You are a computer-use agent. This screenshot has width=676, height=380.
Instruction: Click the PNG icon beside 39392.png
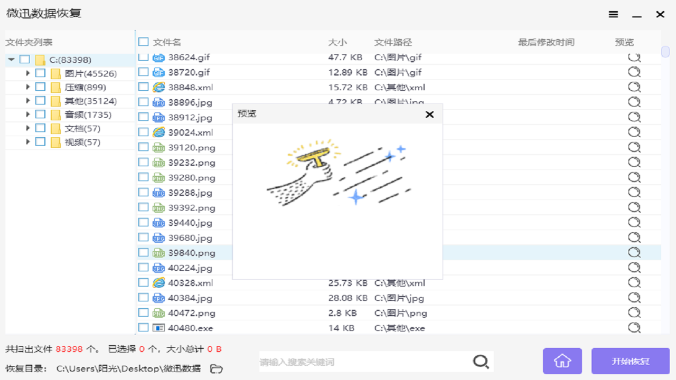pyautogui.click(x=158, y=207)
